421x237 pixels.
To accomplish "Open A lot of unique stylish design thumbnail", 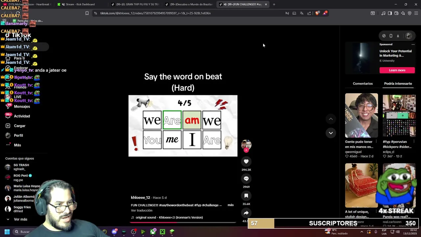I will (361, 185).
